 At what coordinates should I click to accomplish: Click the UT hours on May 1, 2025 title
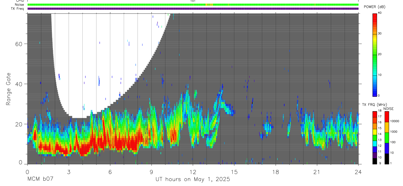tap(193, 179)
